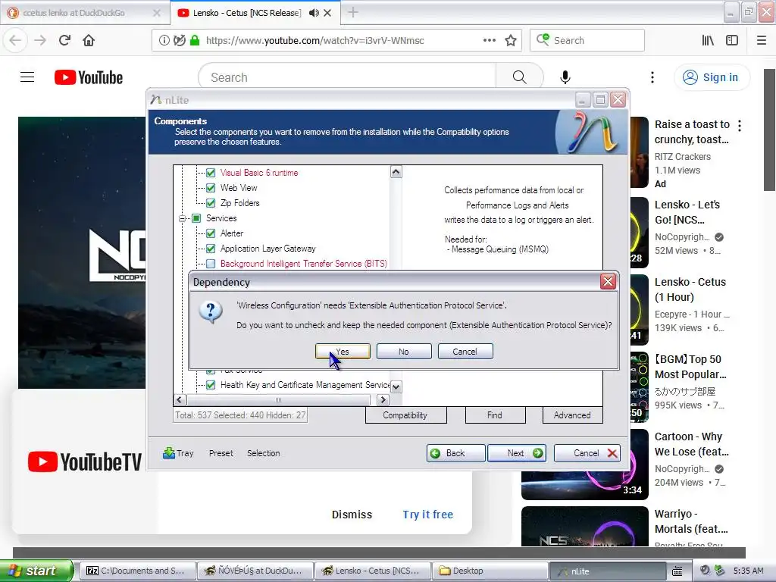Open the Preset menu in nLite
The height and width of the screenshot is (582, 776).
(221, 453)
